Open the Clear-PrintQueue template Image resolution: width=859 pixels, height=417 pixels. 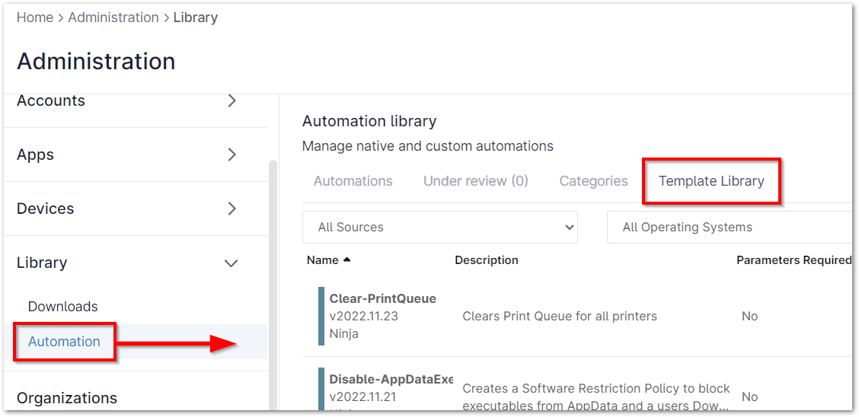pos(382,298)
